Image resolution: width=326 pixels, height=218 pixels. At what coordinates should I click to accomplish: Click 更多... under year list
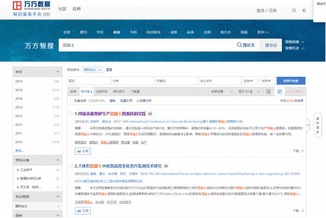coord(19,151)
